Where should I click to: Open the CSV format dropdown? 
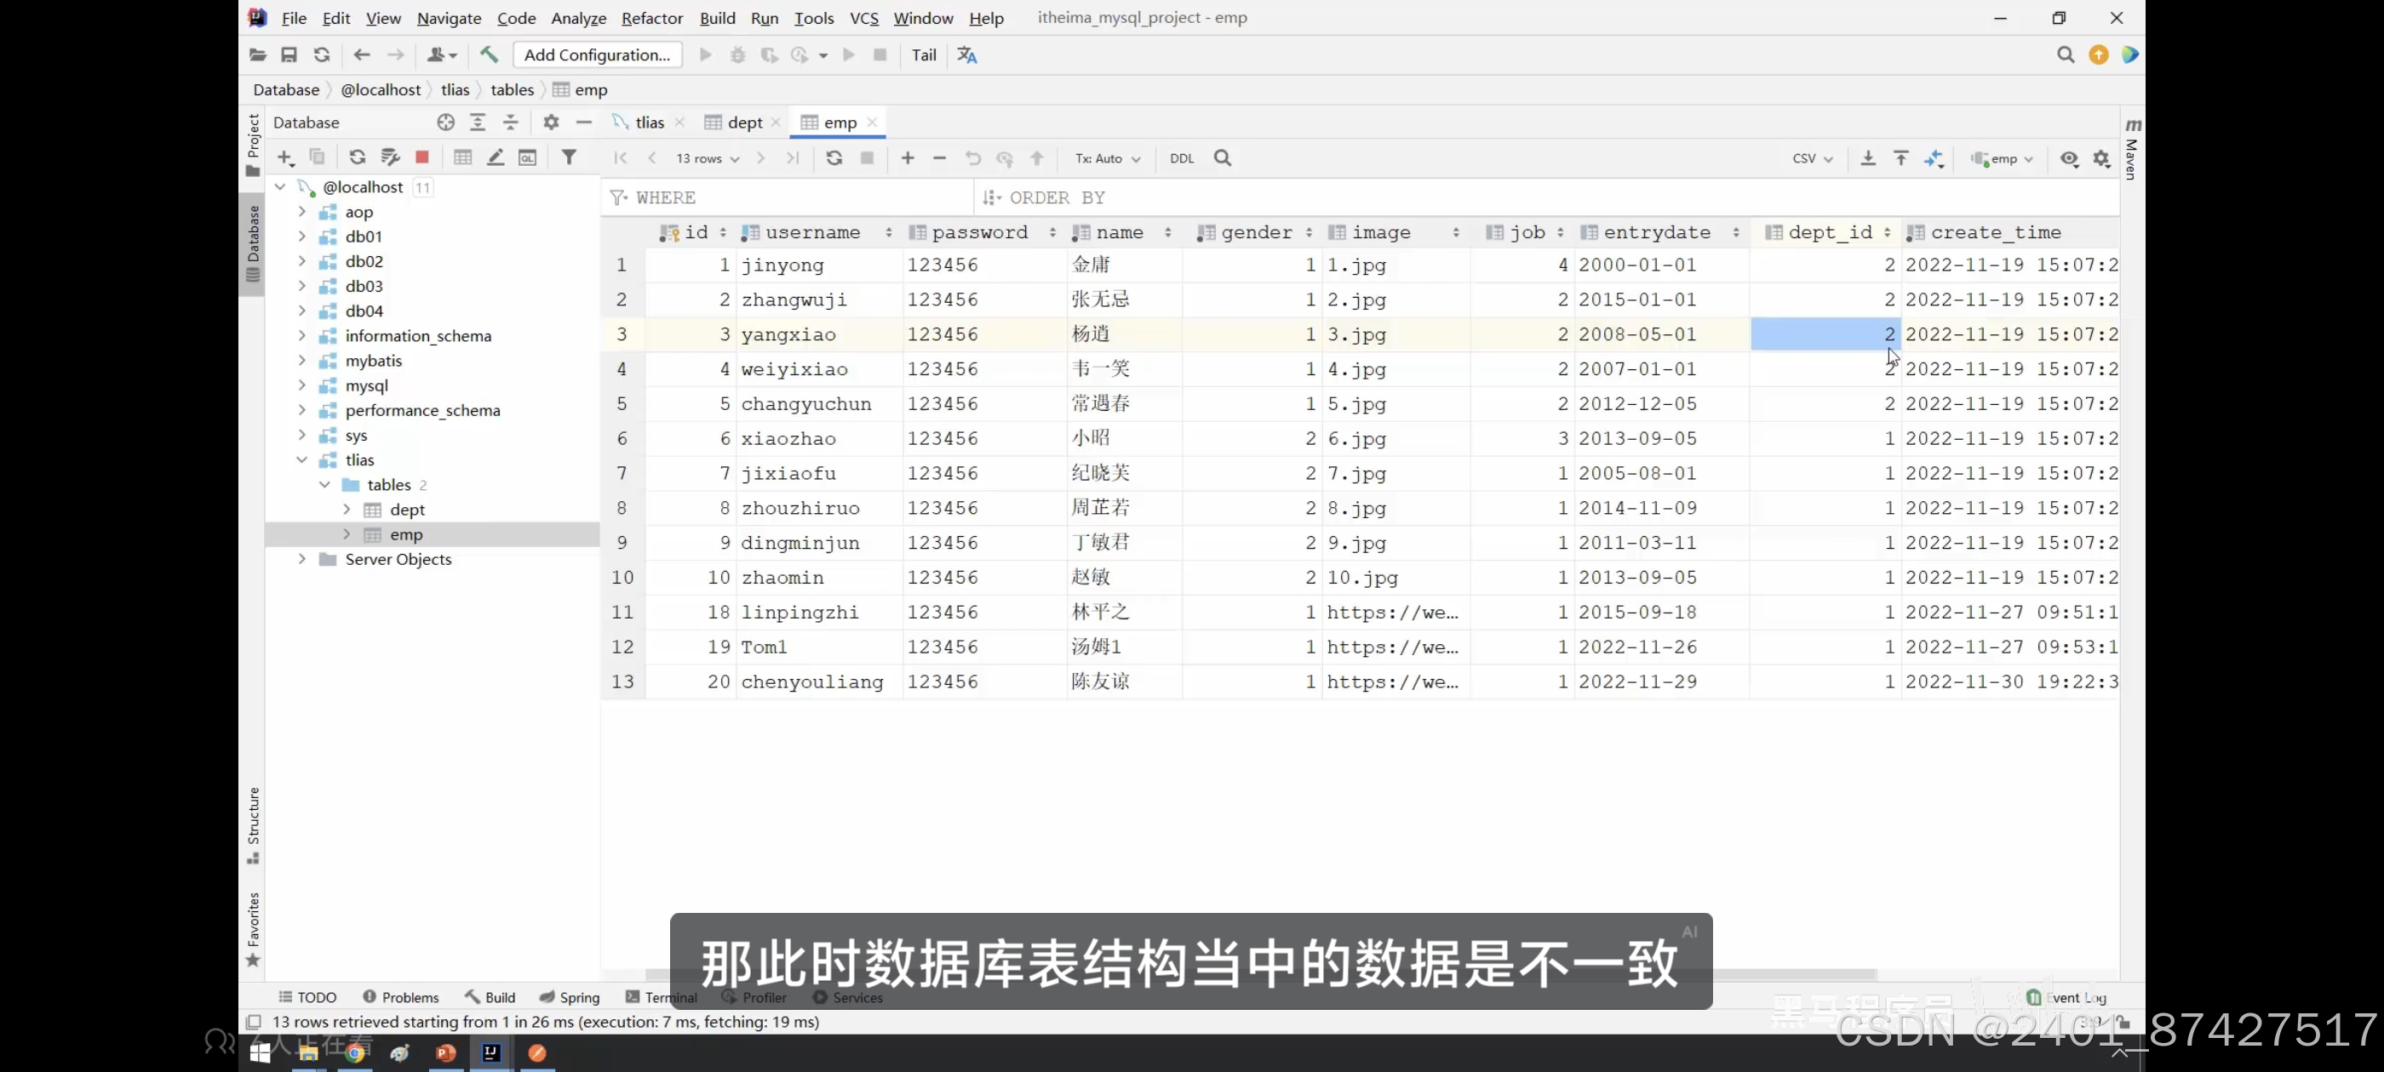(x=1811, y=158)
